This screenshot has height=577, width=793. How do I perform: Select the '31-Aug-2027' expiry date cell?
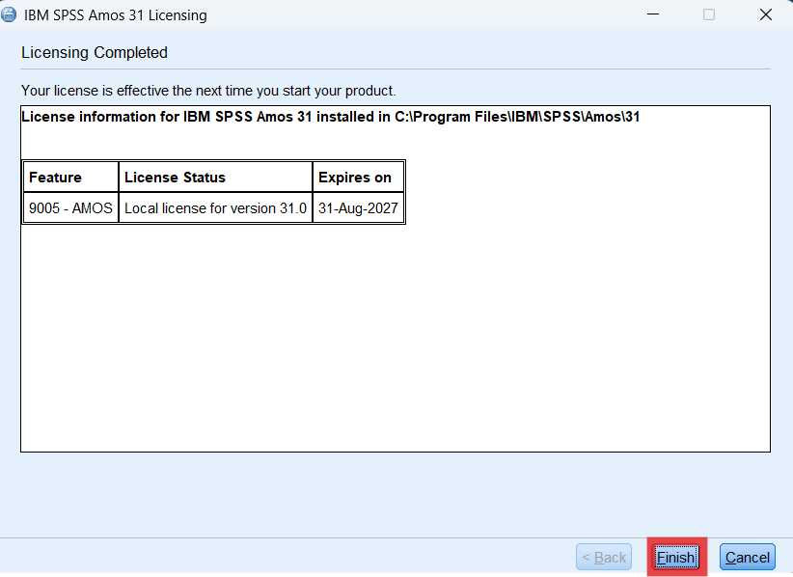358,207
